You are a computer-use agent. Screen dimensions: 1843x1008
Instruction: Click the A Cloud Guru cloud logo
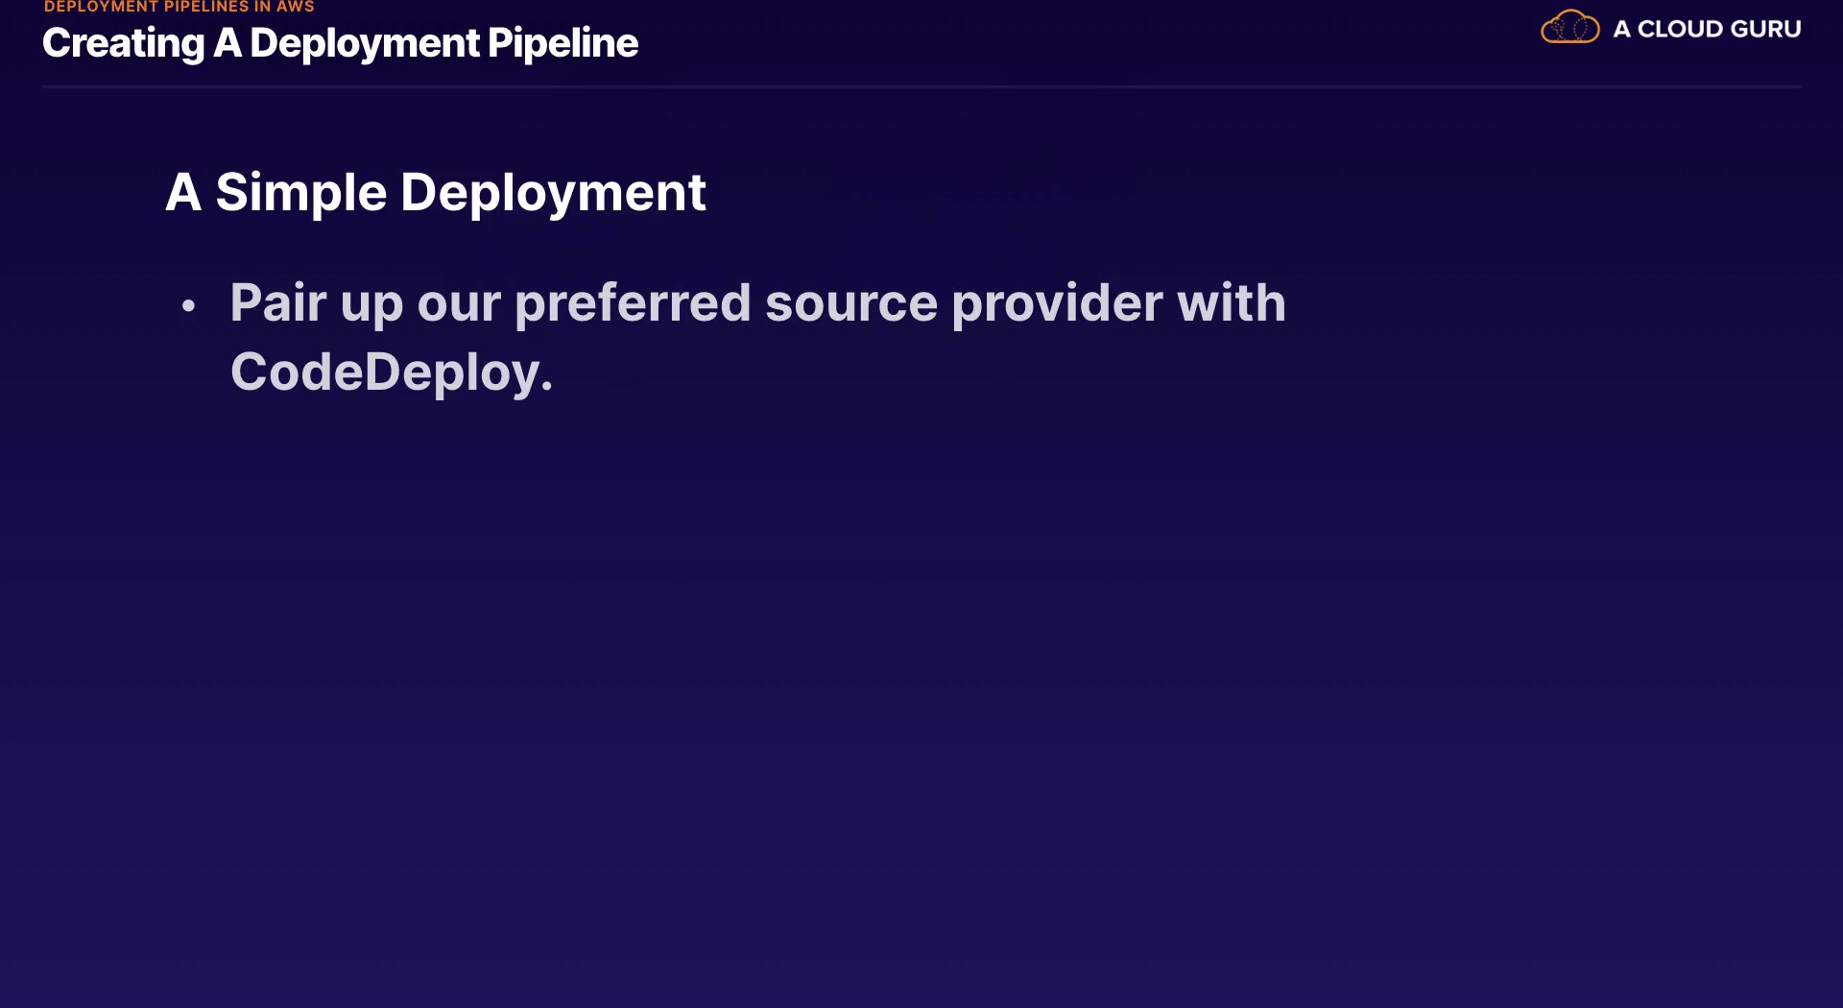[1569, 27]
